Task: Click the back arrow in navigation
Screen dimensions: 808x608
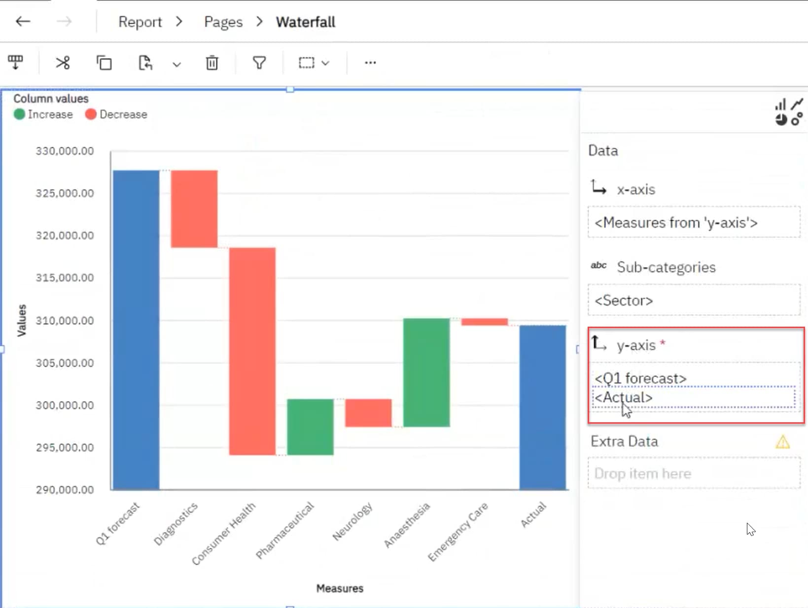Action: click(x=23, y=22)
